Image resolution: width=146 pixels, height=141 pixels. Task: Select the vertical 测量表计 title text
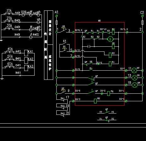click(x=50, y=28)
